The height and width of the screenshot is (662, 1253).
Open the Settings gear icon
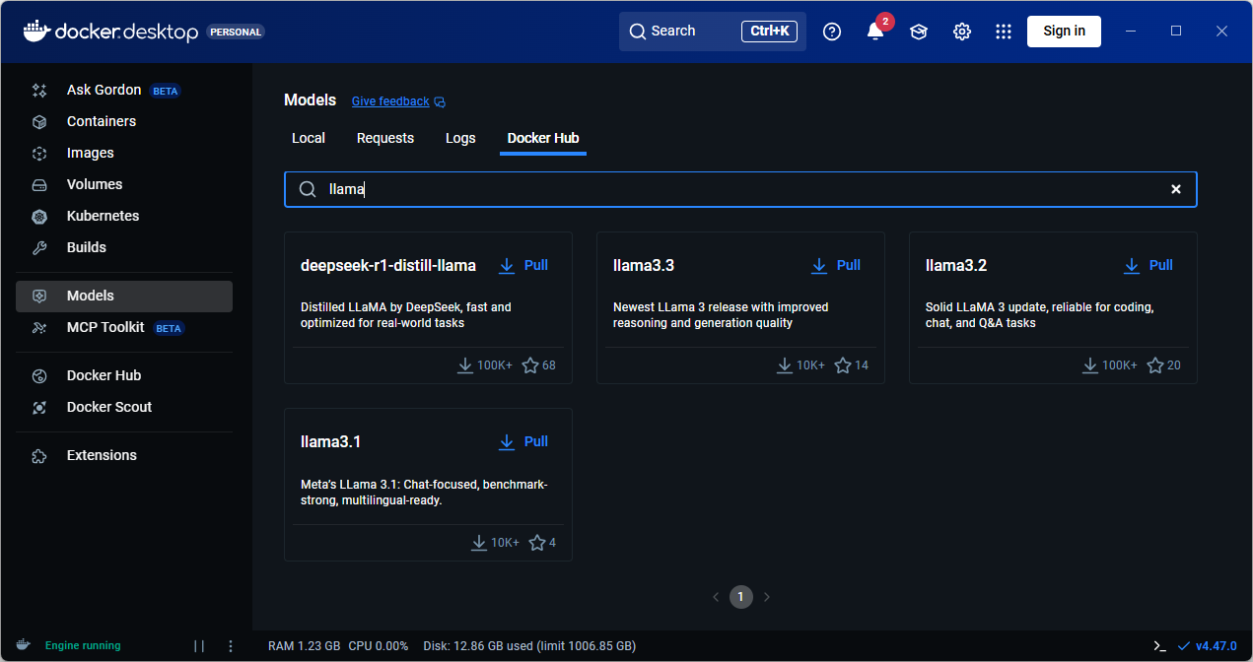click(x=962, y=32)
